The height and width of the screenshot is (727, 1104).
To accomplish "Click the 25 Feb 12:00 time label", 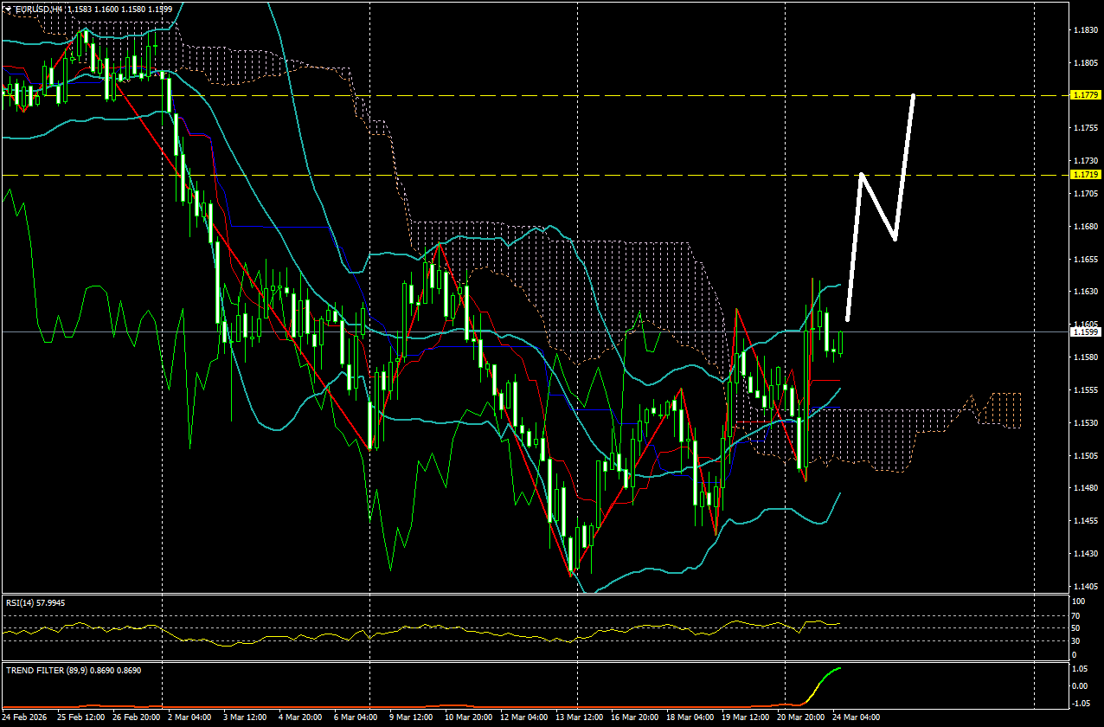I will [81, 717].
